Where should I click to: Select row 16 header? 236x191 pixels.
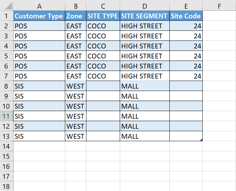coord(7,166)
